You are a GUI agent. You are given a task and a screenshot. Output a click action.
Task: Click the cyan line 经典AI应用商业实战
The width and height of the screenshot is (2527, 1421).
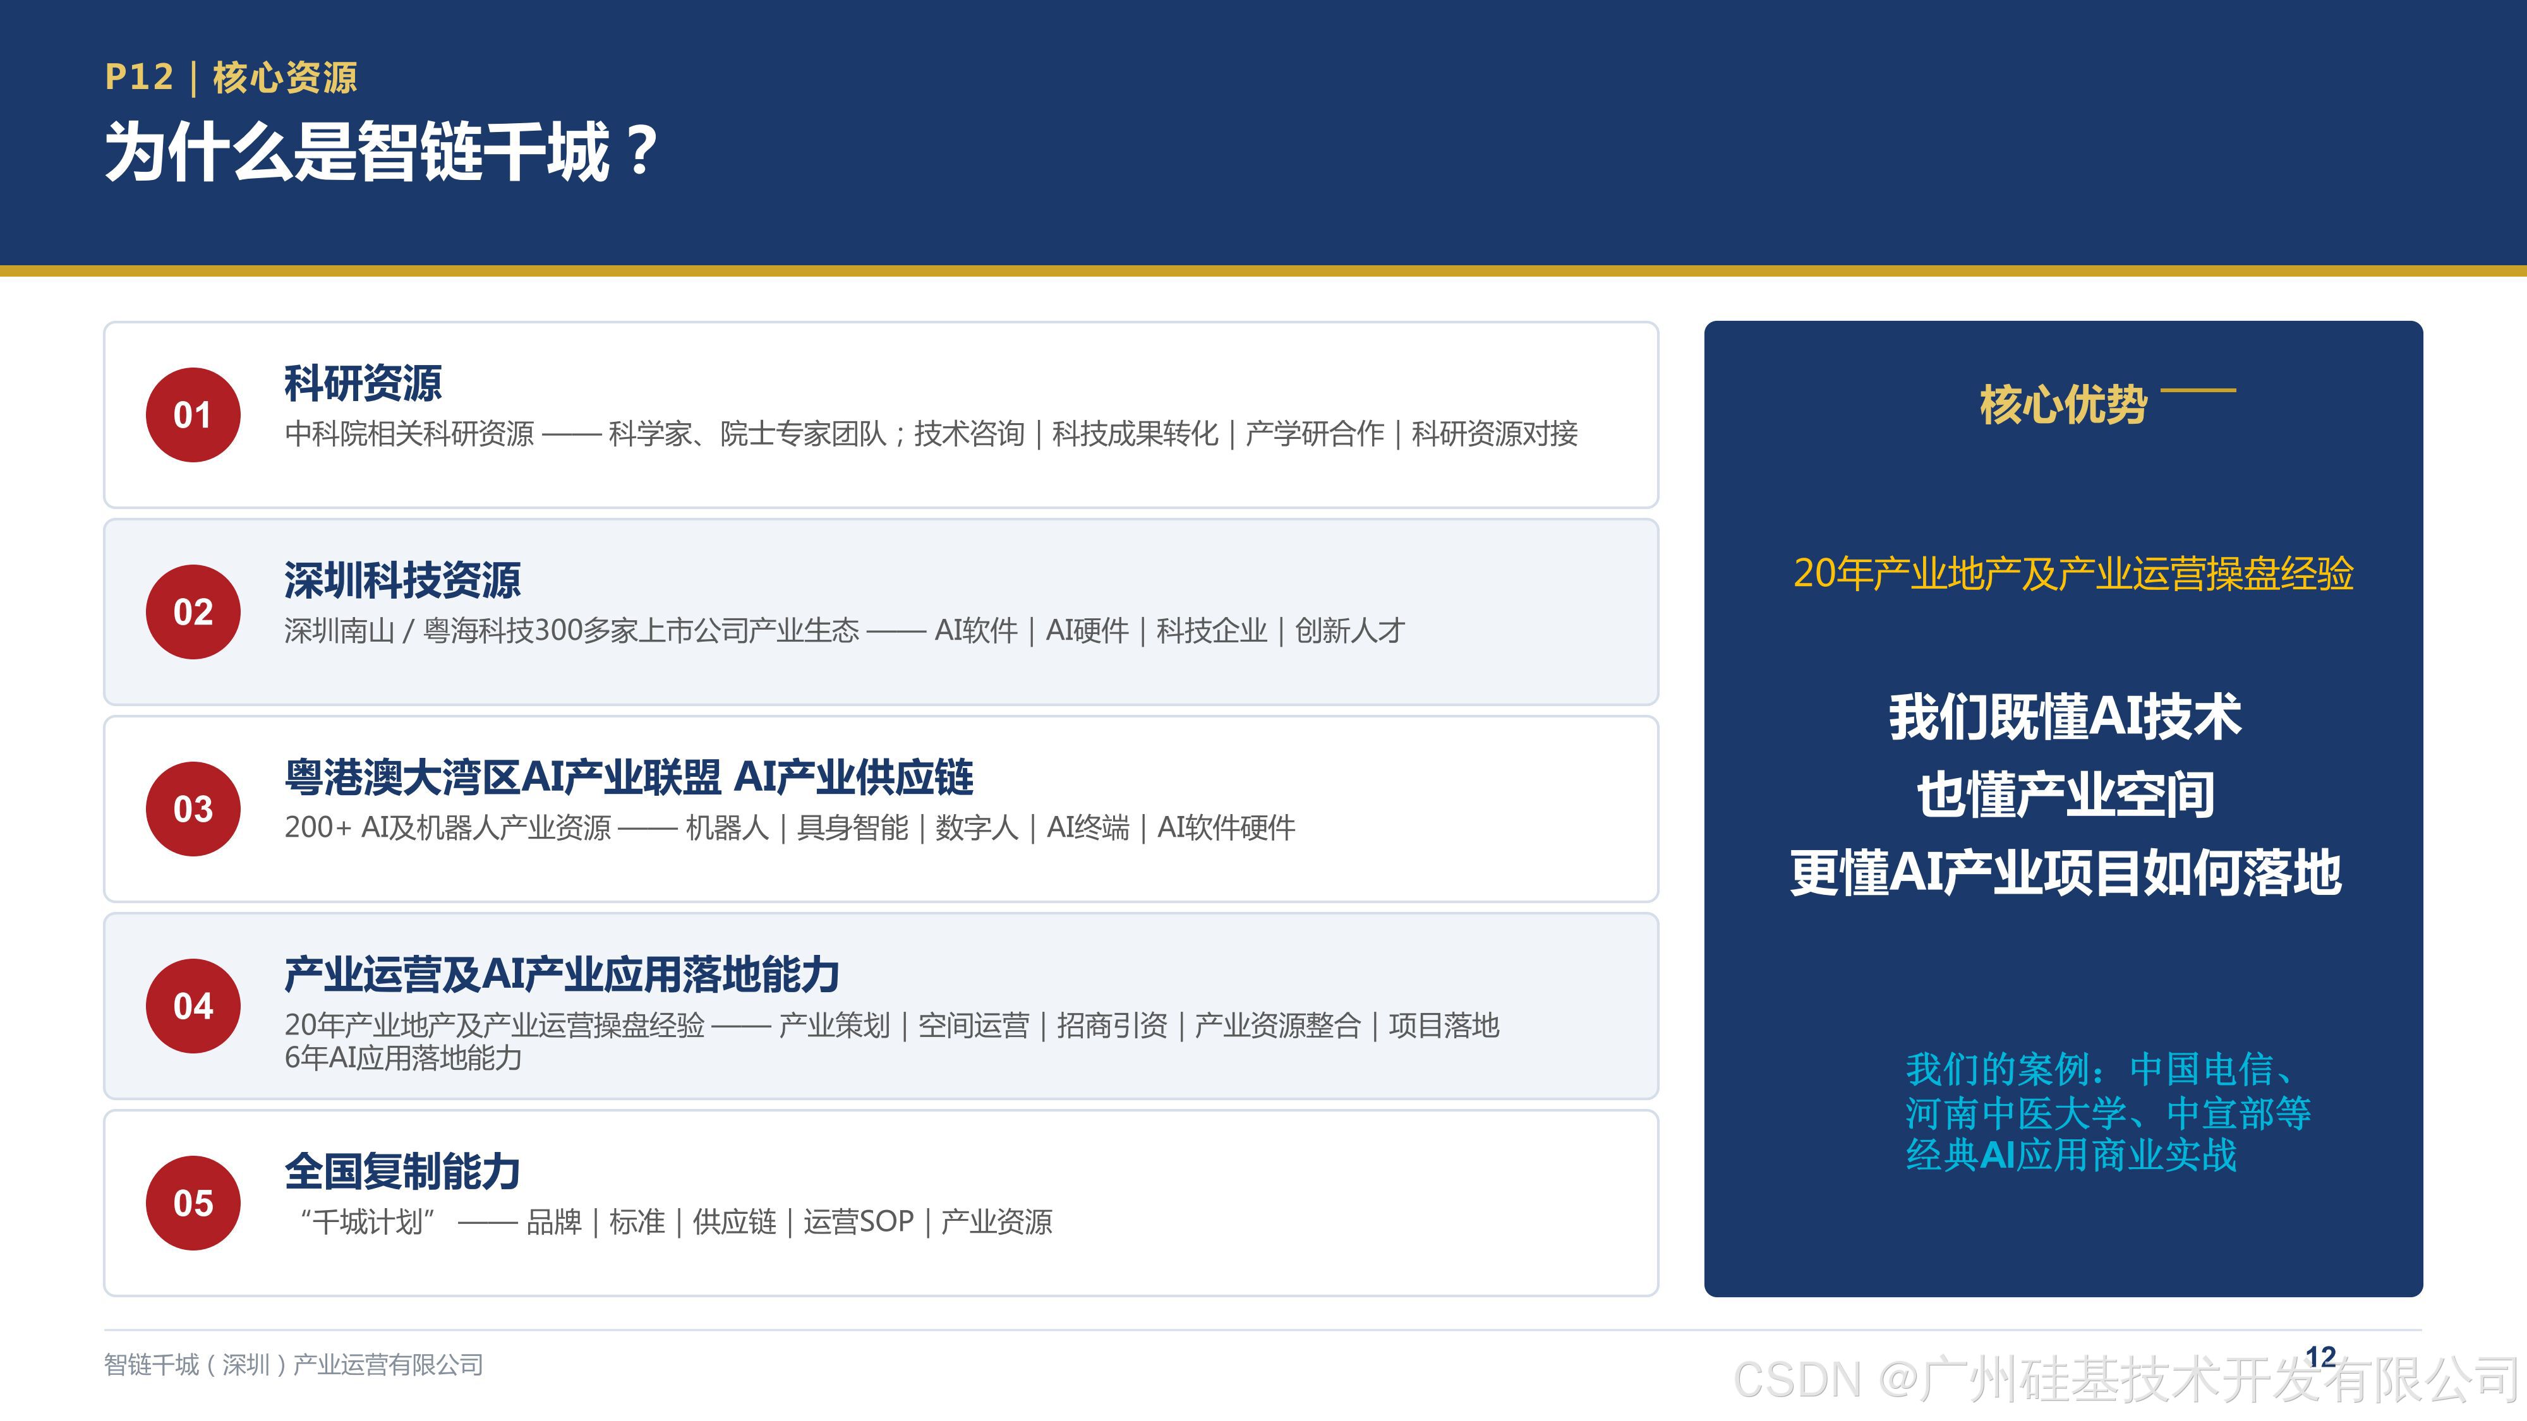click(x=2071, y=1155)
